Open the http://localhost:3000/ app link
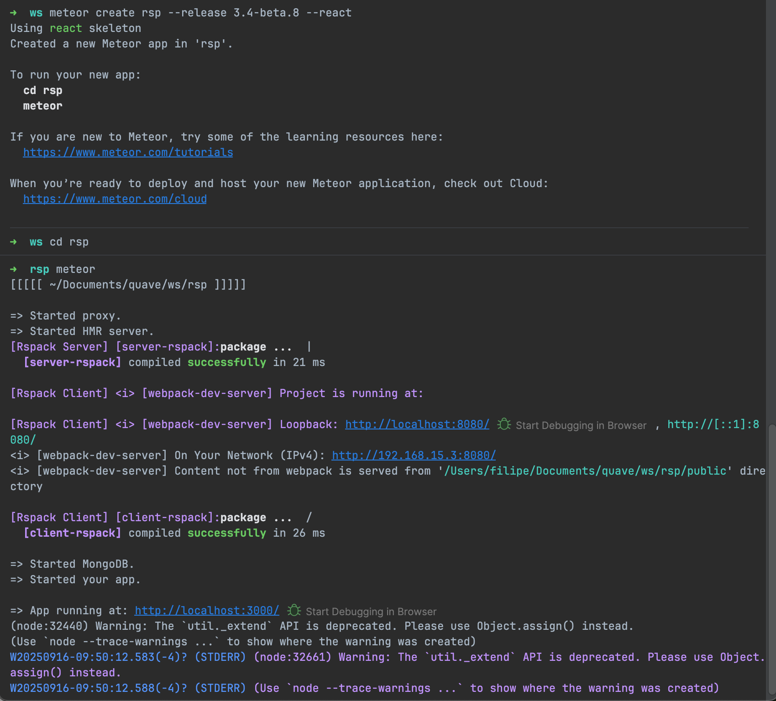Screen dimensions: 776x701 point(207,611)
